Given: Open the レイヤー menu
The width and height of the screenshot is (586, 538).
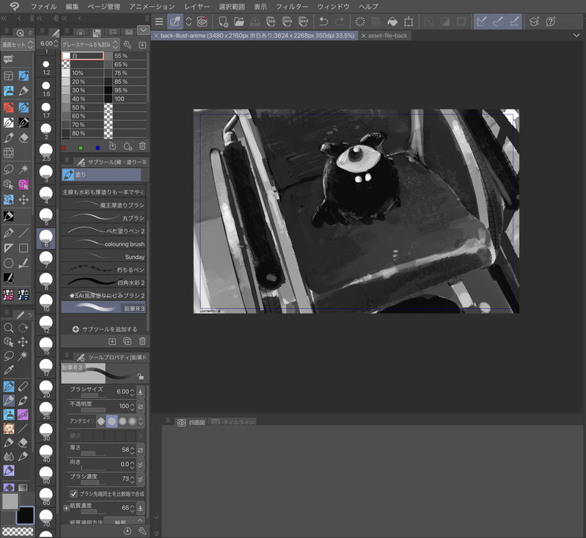Looking at the screenshot, I should (197, 7).
